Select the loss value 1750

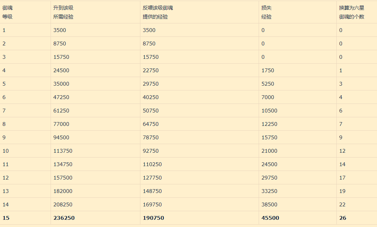[268, 71]
